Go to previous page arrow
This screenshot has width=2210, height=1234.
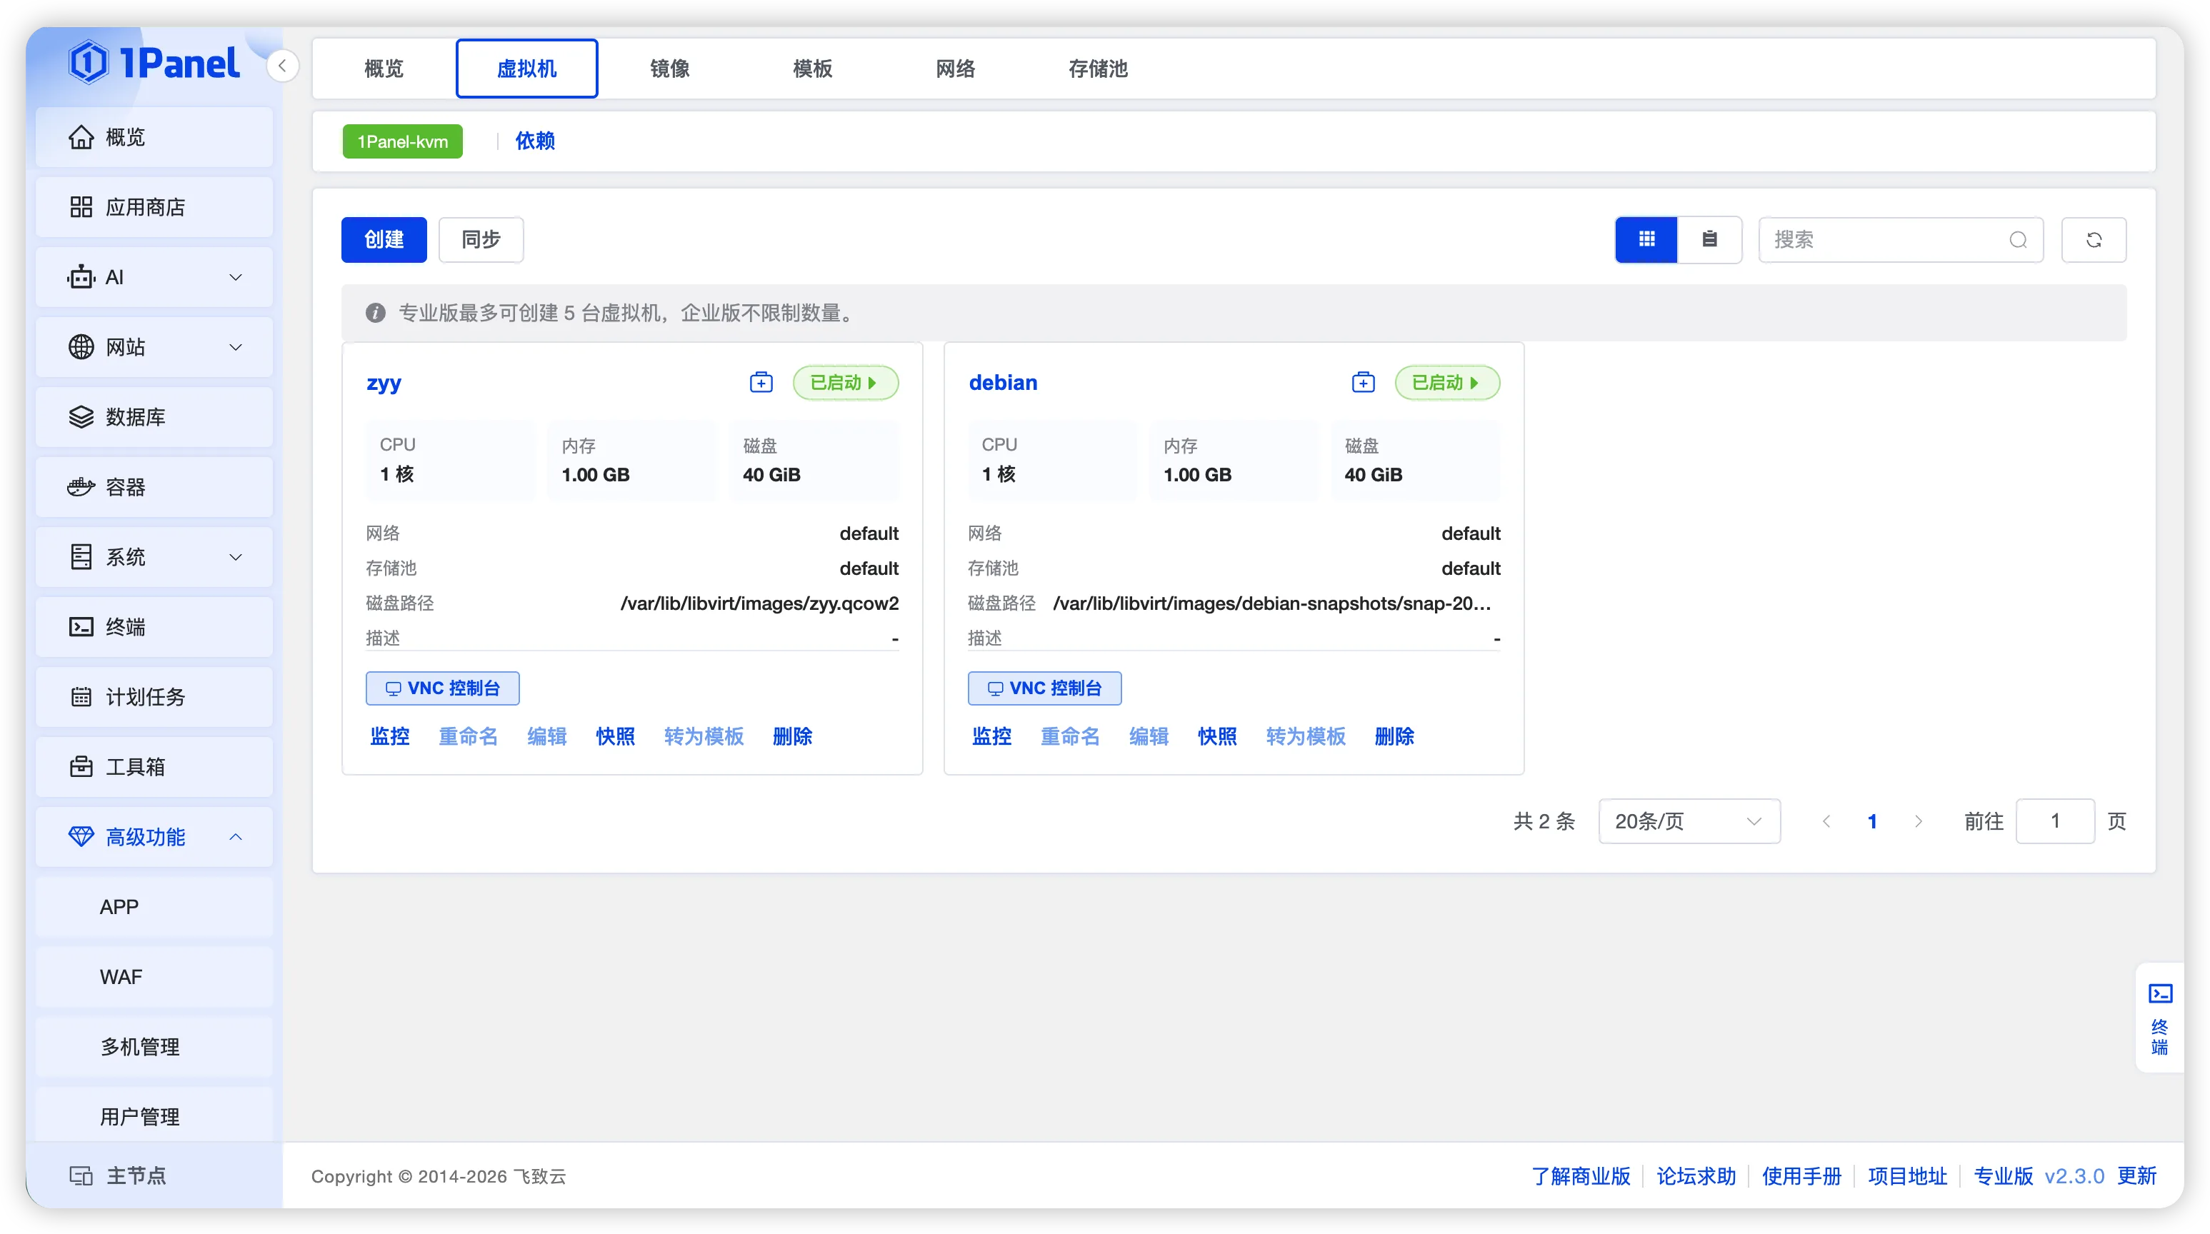(x=1826, y=821)
